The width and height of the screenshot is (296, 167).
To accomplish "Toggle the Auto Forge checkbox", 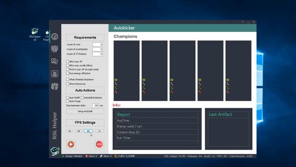I will click(x=68, y=101).
